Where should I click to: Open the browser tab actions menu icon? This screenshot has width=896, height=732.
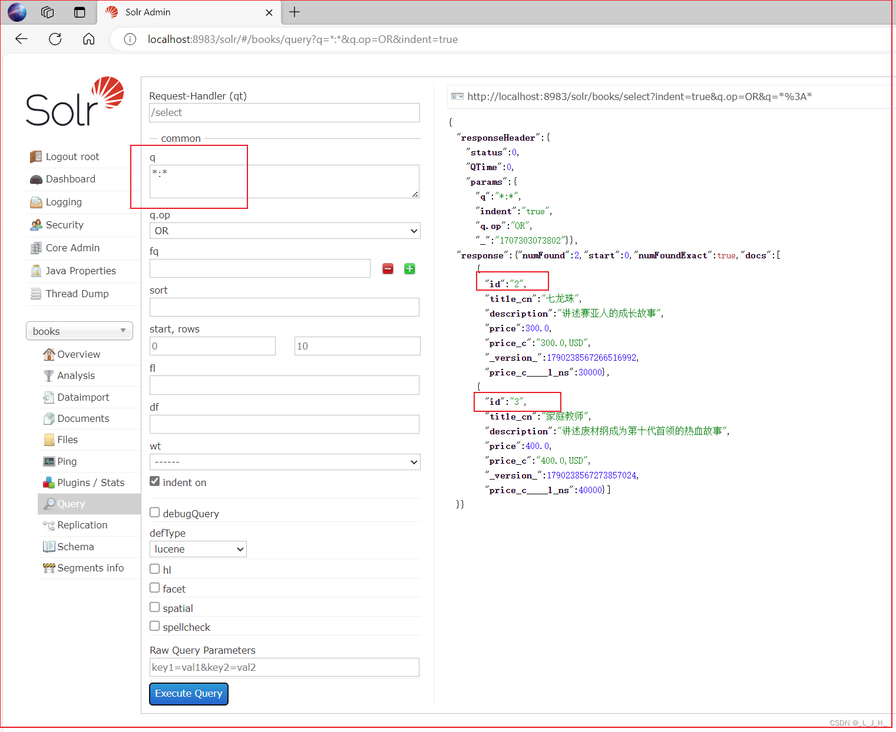coord(80,12)
